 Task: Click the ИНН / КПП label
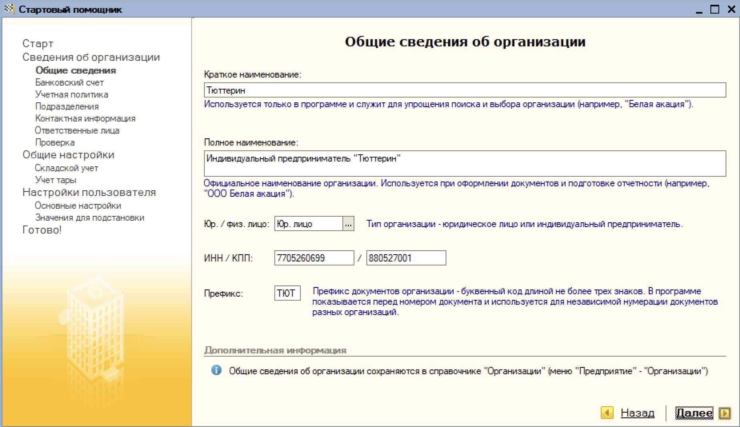click(x=228, y=258)
